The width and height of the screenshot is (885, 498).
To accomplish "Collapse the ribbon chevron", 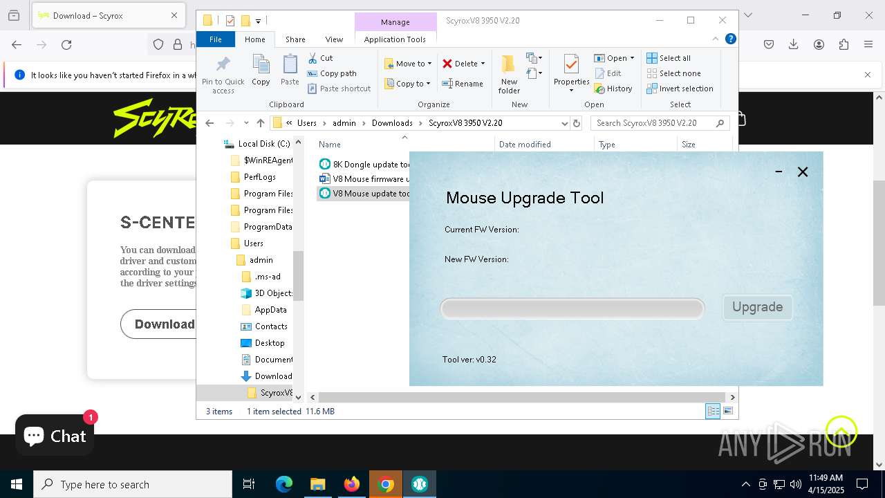I will click(716, 39).
